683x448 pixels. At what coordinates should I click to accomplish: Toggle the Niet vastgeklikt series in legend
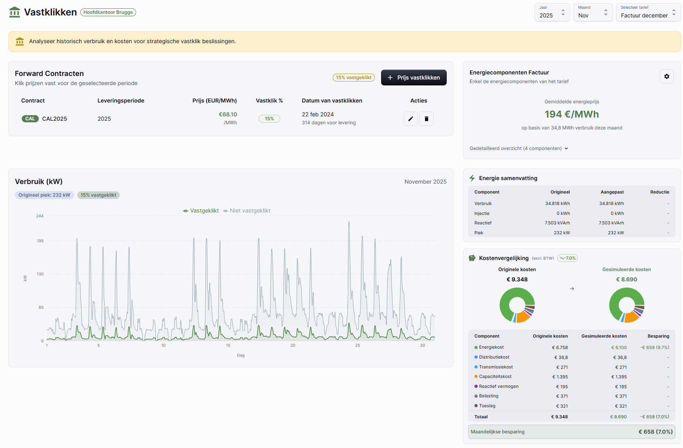click(x=247, y=211)
